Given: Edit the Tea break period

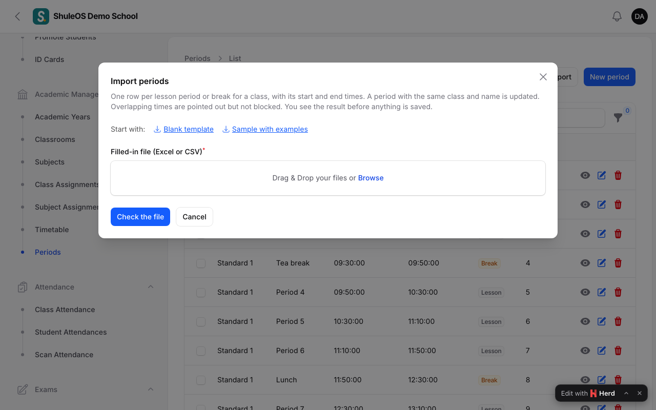Looking at the screenshot, I should (x=602, y=263).
